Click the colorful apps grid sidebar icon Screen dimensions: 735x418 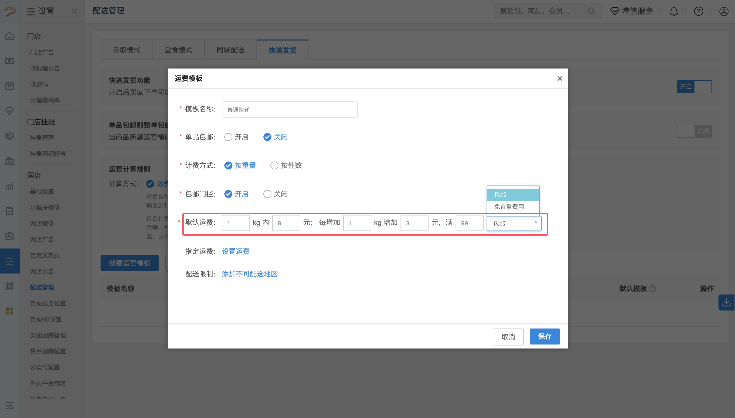(10, 311)
